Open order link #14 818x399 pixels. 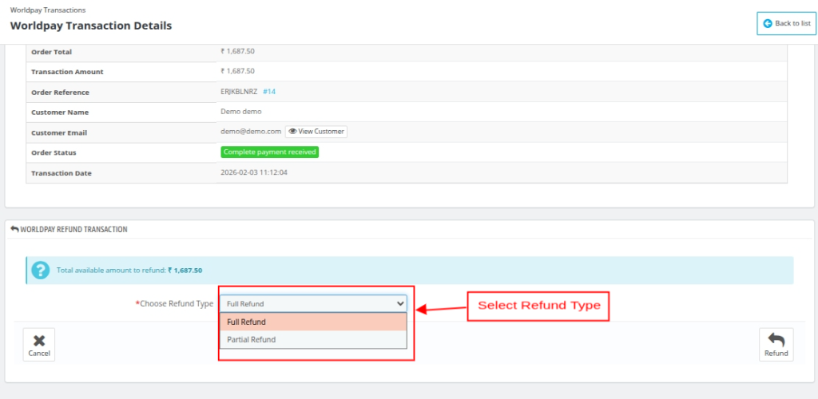(269, 92)
